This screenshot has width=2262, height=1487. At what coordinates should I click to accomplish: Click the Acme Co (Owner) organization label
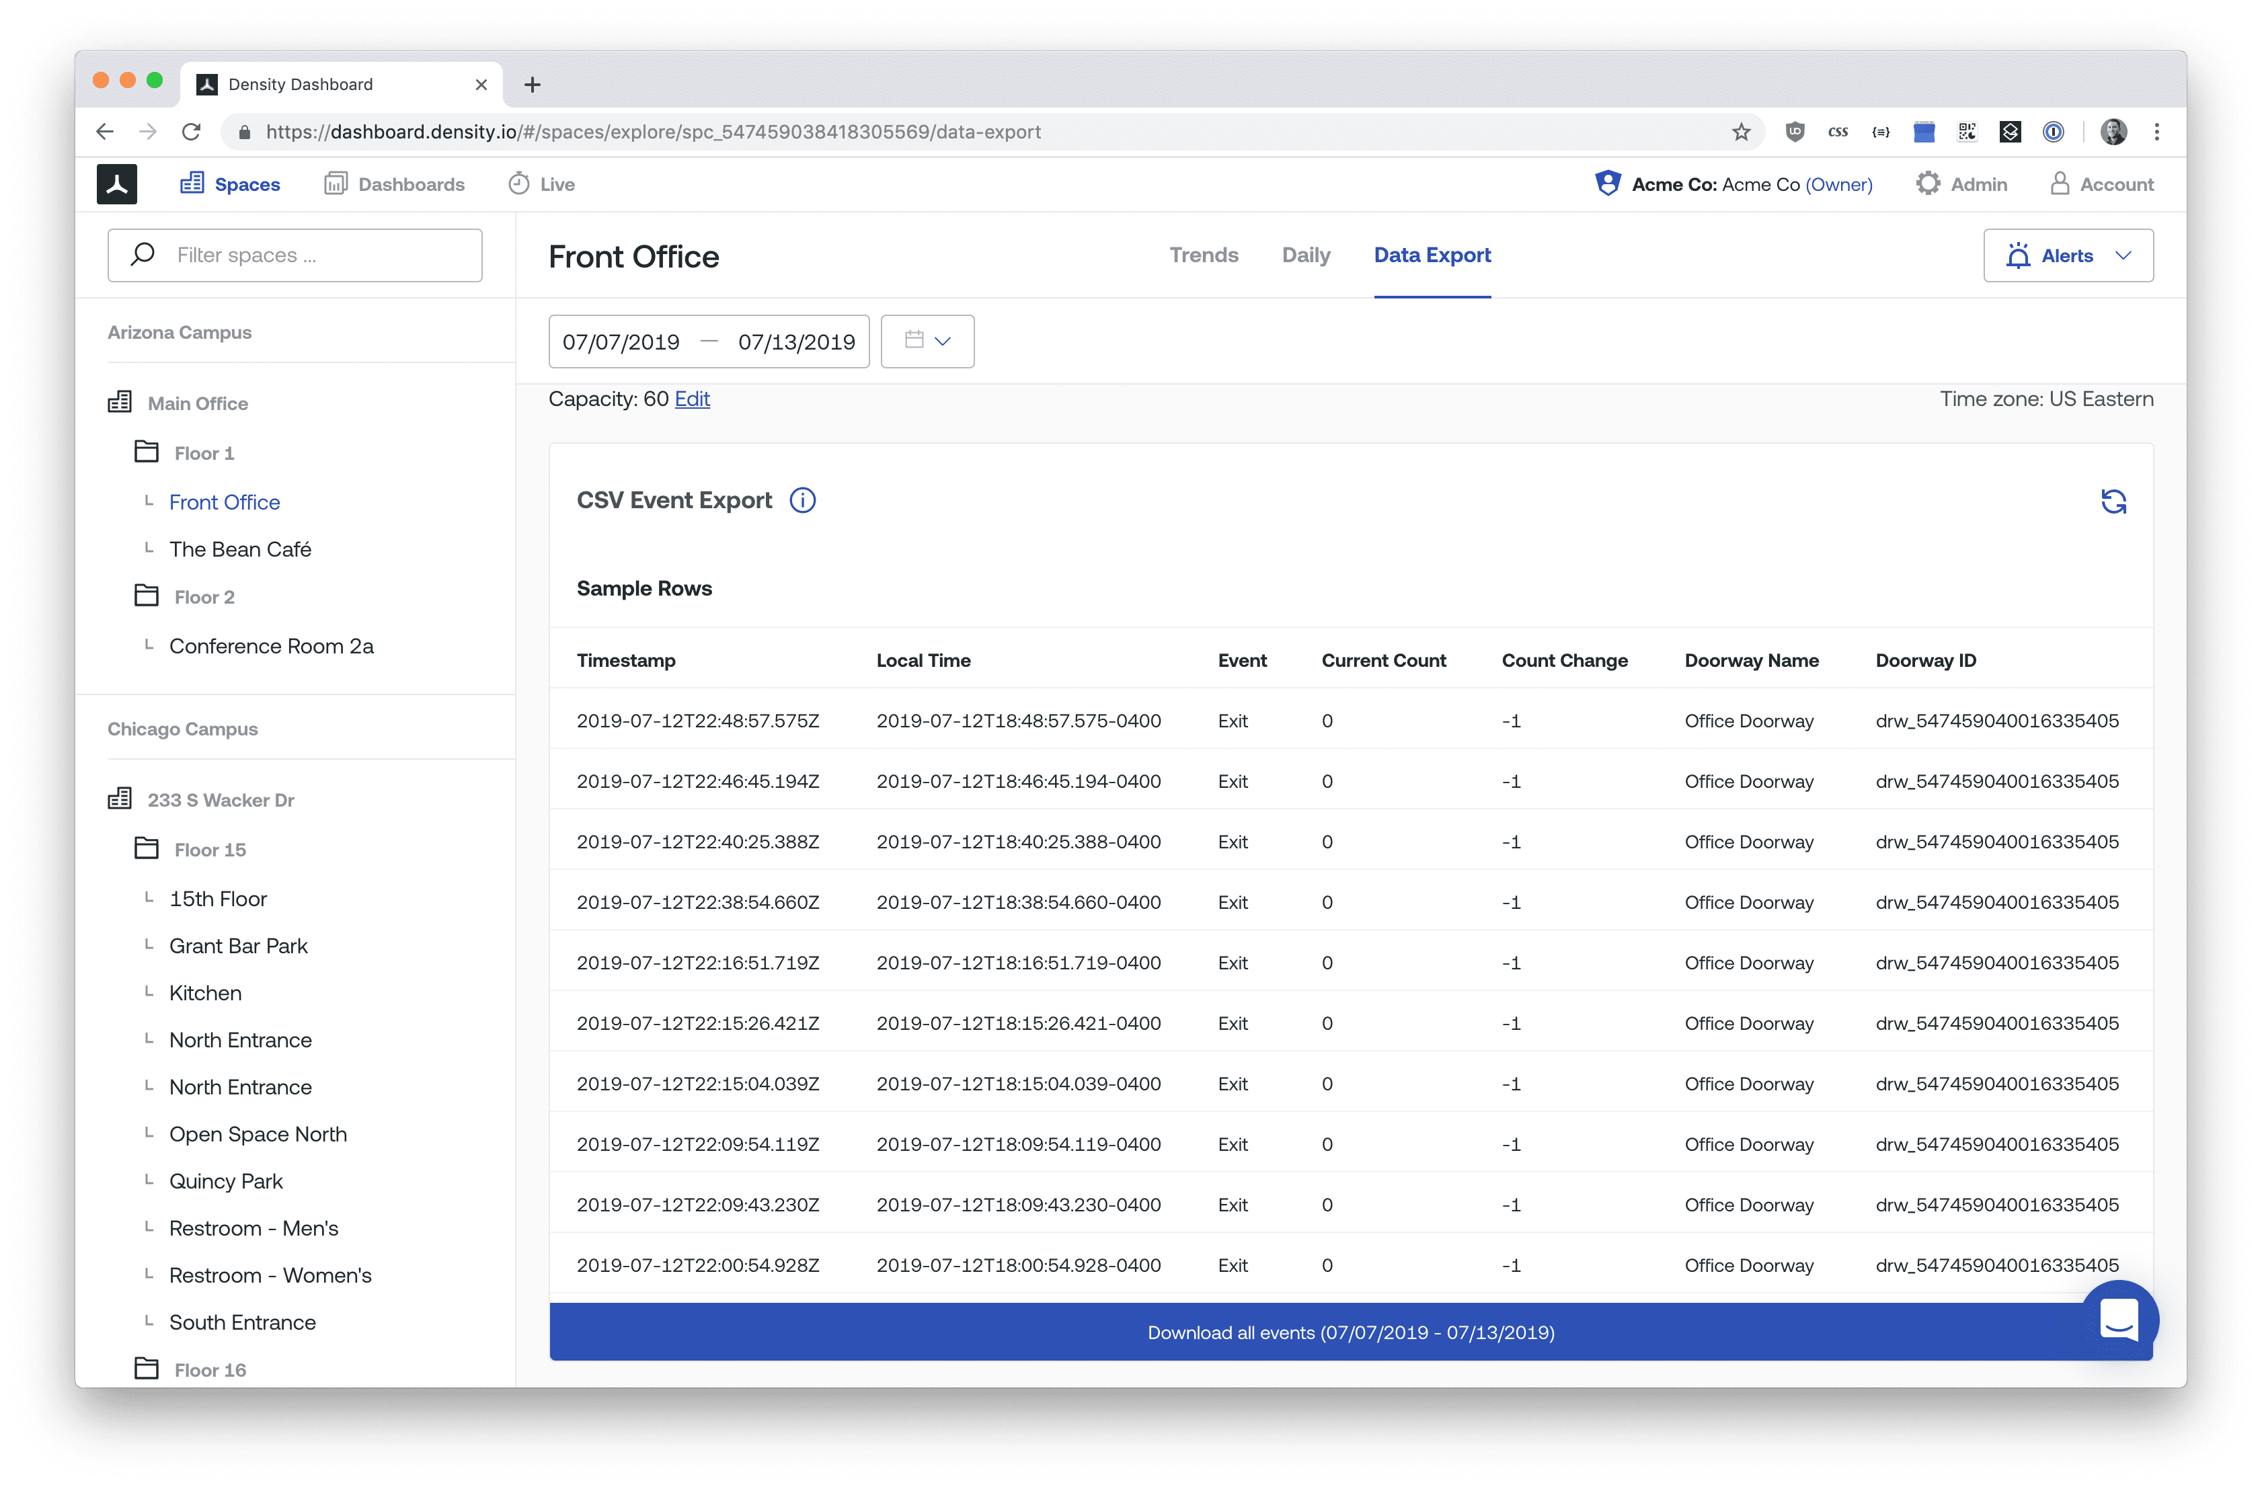(x=1752, y=184)
